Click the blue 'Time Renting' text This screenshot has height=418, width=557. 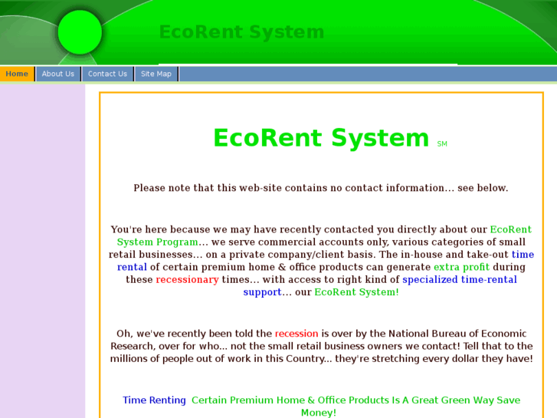click(154, 400)
